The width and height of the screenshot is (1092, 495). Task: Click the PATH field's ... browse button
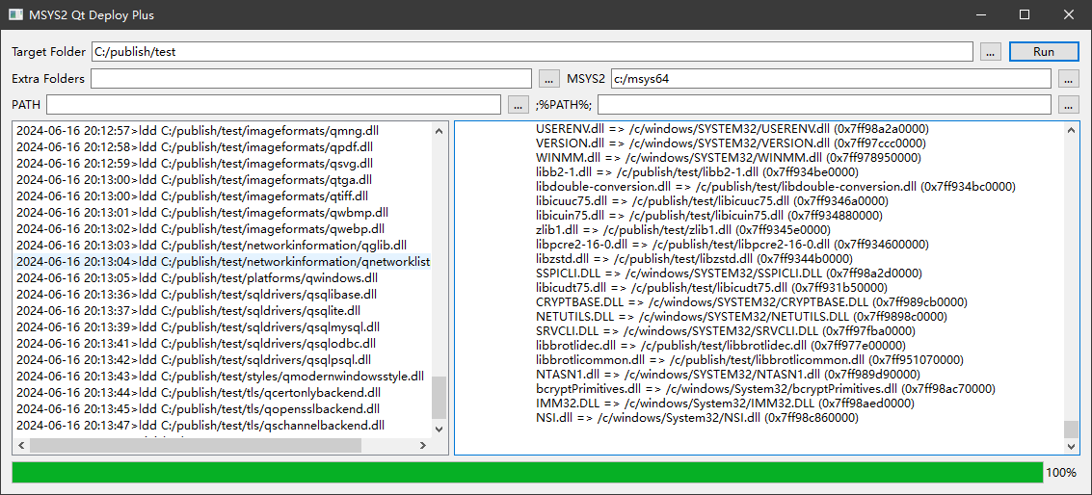coord(518,105)
